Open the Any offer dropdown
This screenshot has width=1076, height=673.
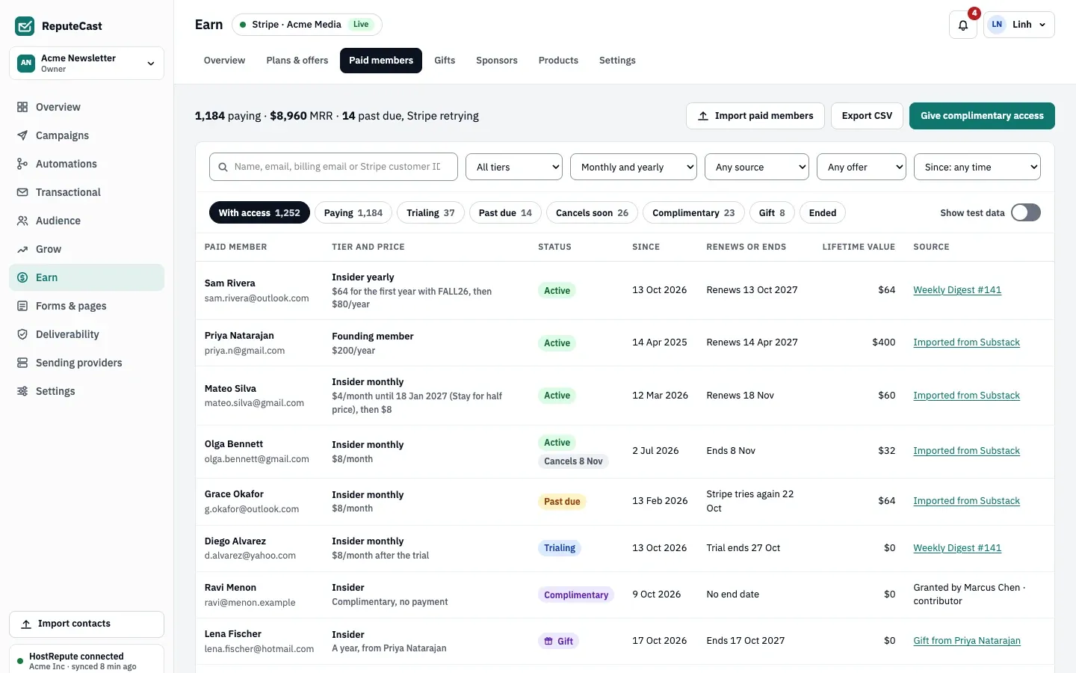[x=862, y=168]
